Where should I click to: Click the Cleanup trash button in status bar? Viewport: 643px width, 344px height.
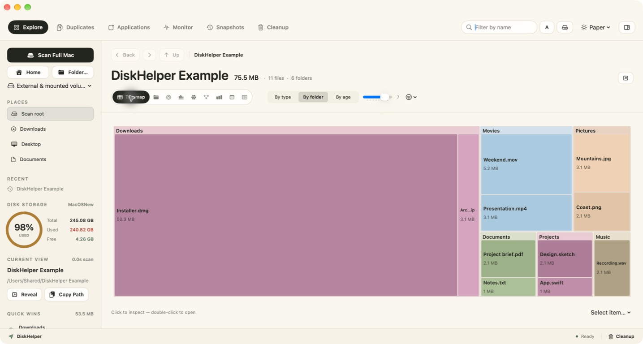(621, 336)
